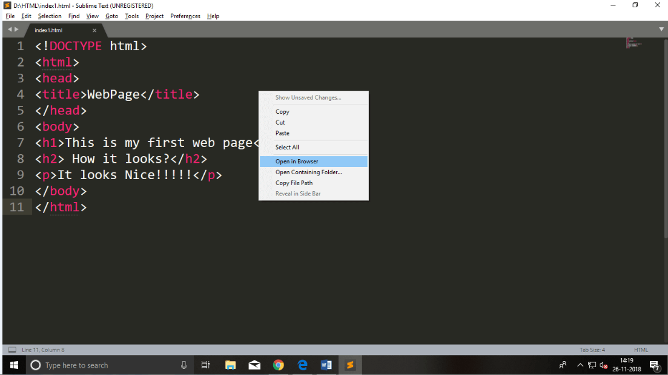The image size is (668, 375).
Task: Open the HTML syntax selector
Action: point(641,350)
